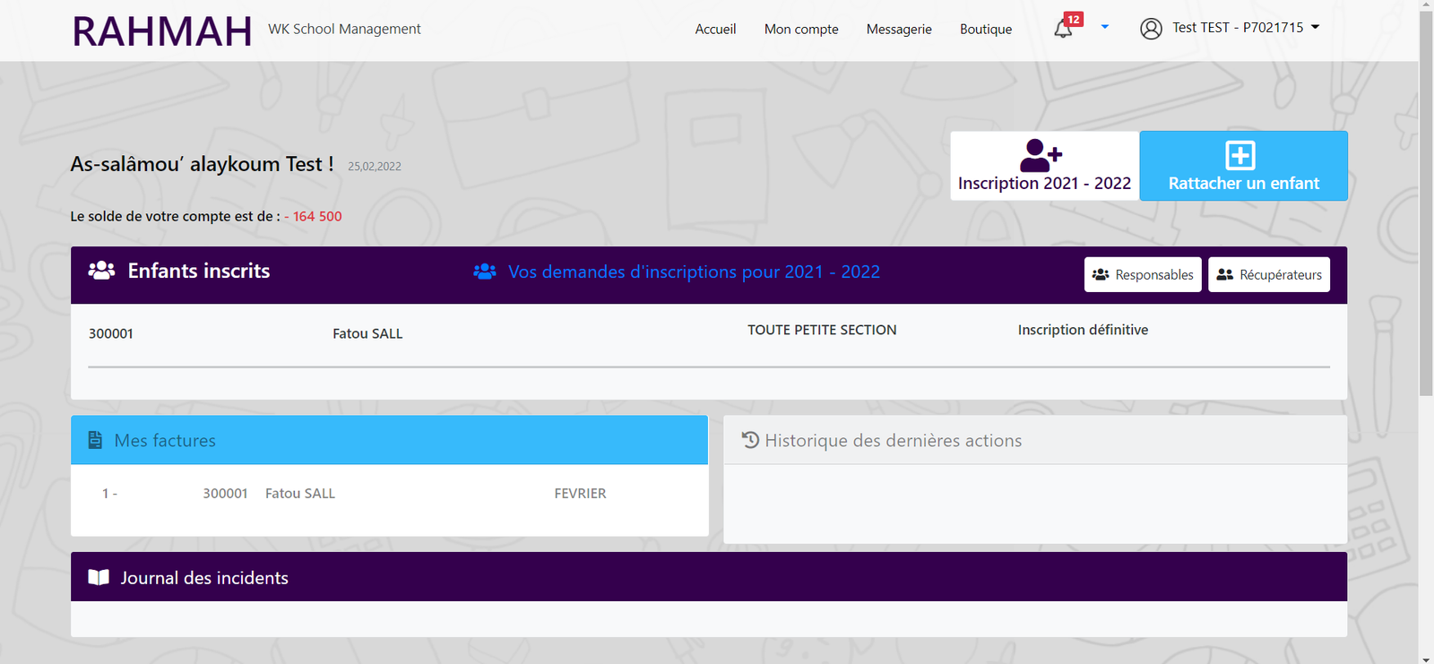Click the RAHMAH logo
The height and width of the screenshot is (664, 1434).
(x=162, y=31)
